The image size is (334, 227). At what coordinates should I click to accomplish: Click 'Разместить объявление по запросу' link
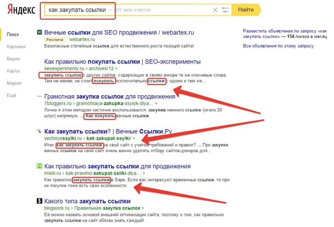[x=285, y=34]
